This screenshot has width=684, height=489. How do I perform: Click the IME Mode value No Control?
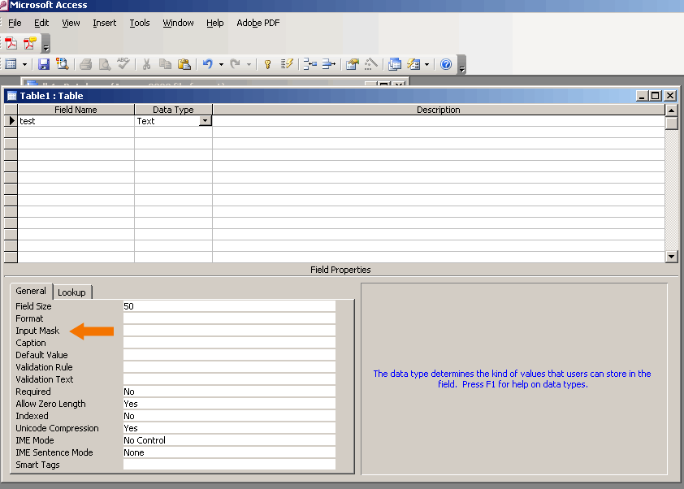click(x=229, y=440)
